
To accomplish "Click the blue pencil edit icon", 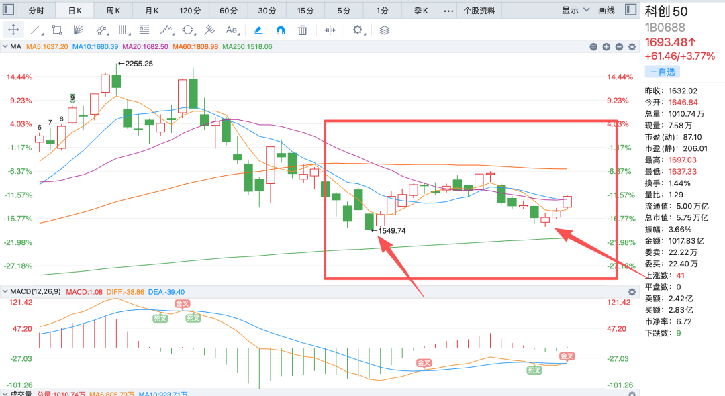I will point(258,30).
